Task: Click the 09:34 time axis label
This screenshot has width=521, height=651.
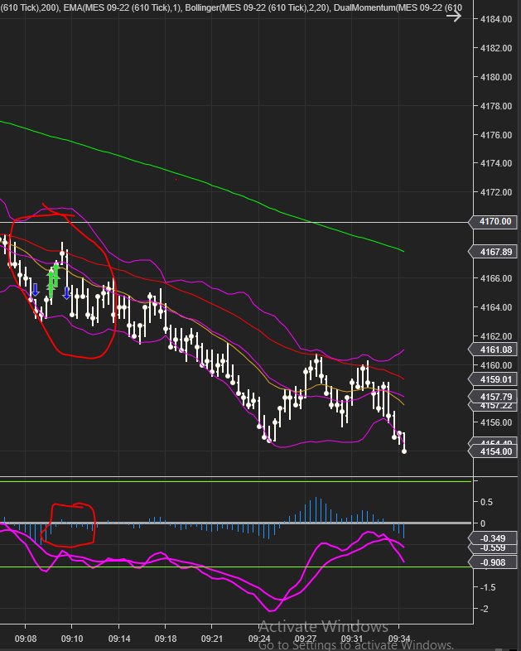Action: point(399,639)
